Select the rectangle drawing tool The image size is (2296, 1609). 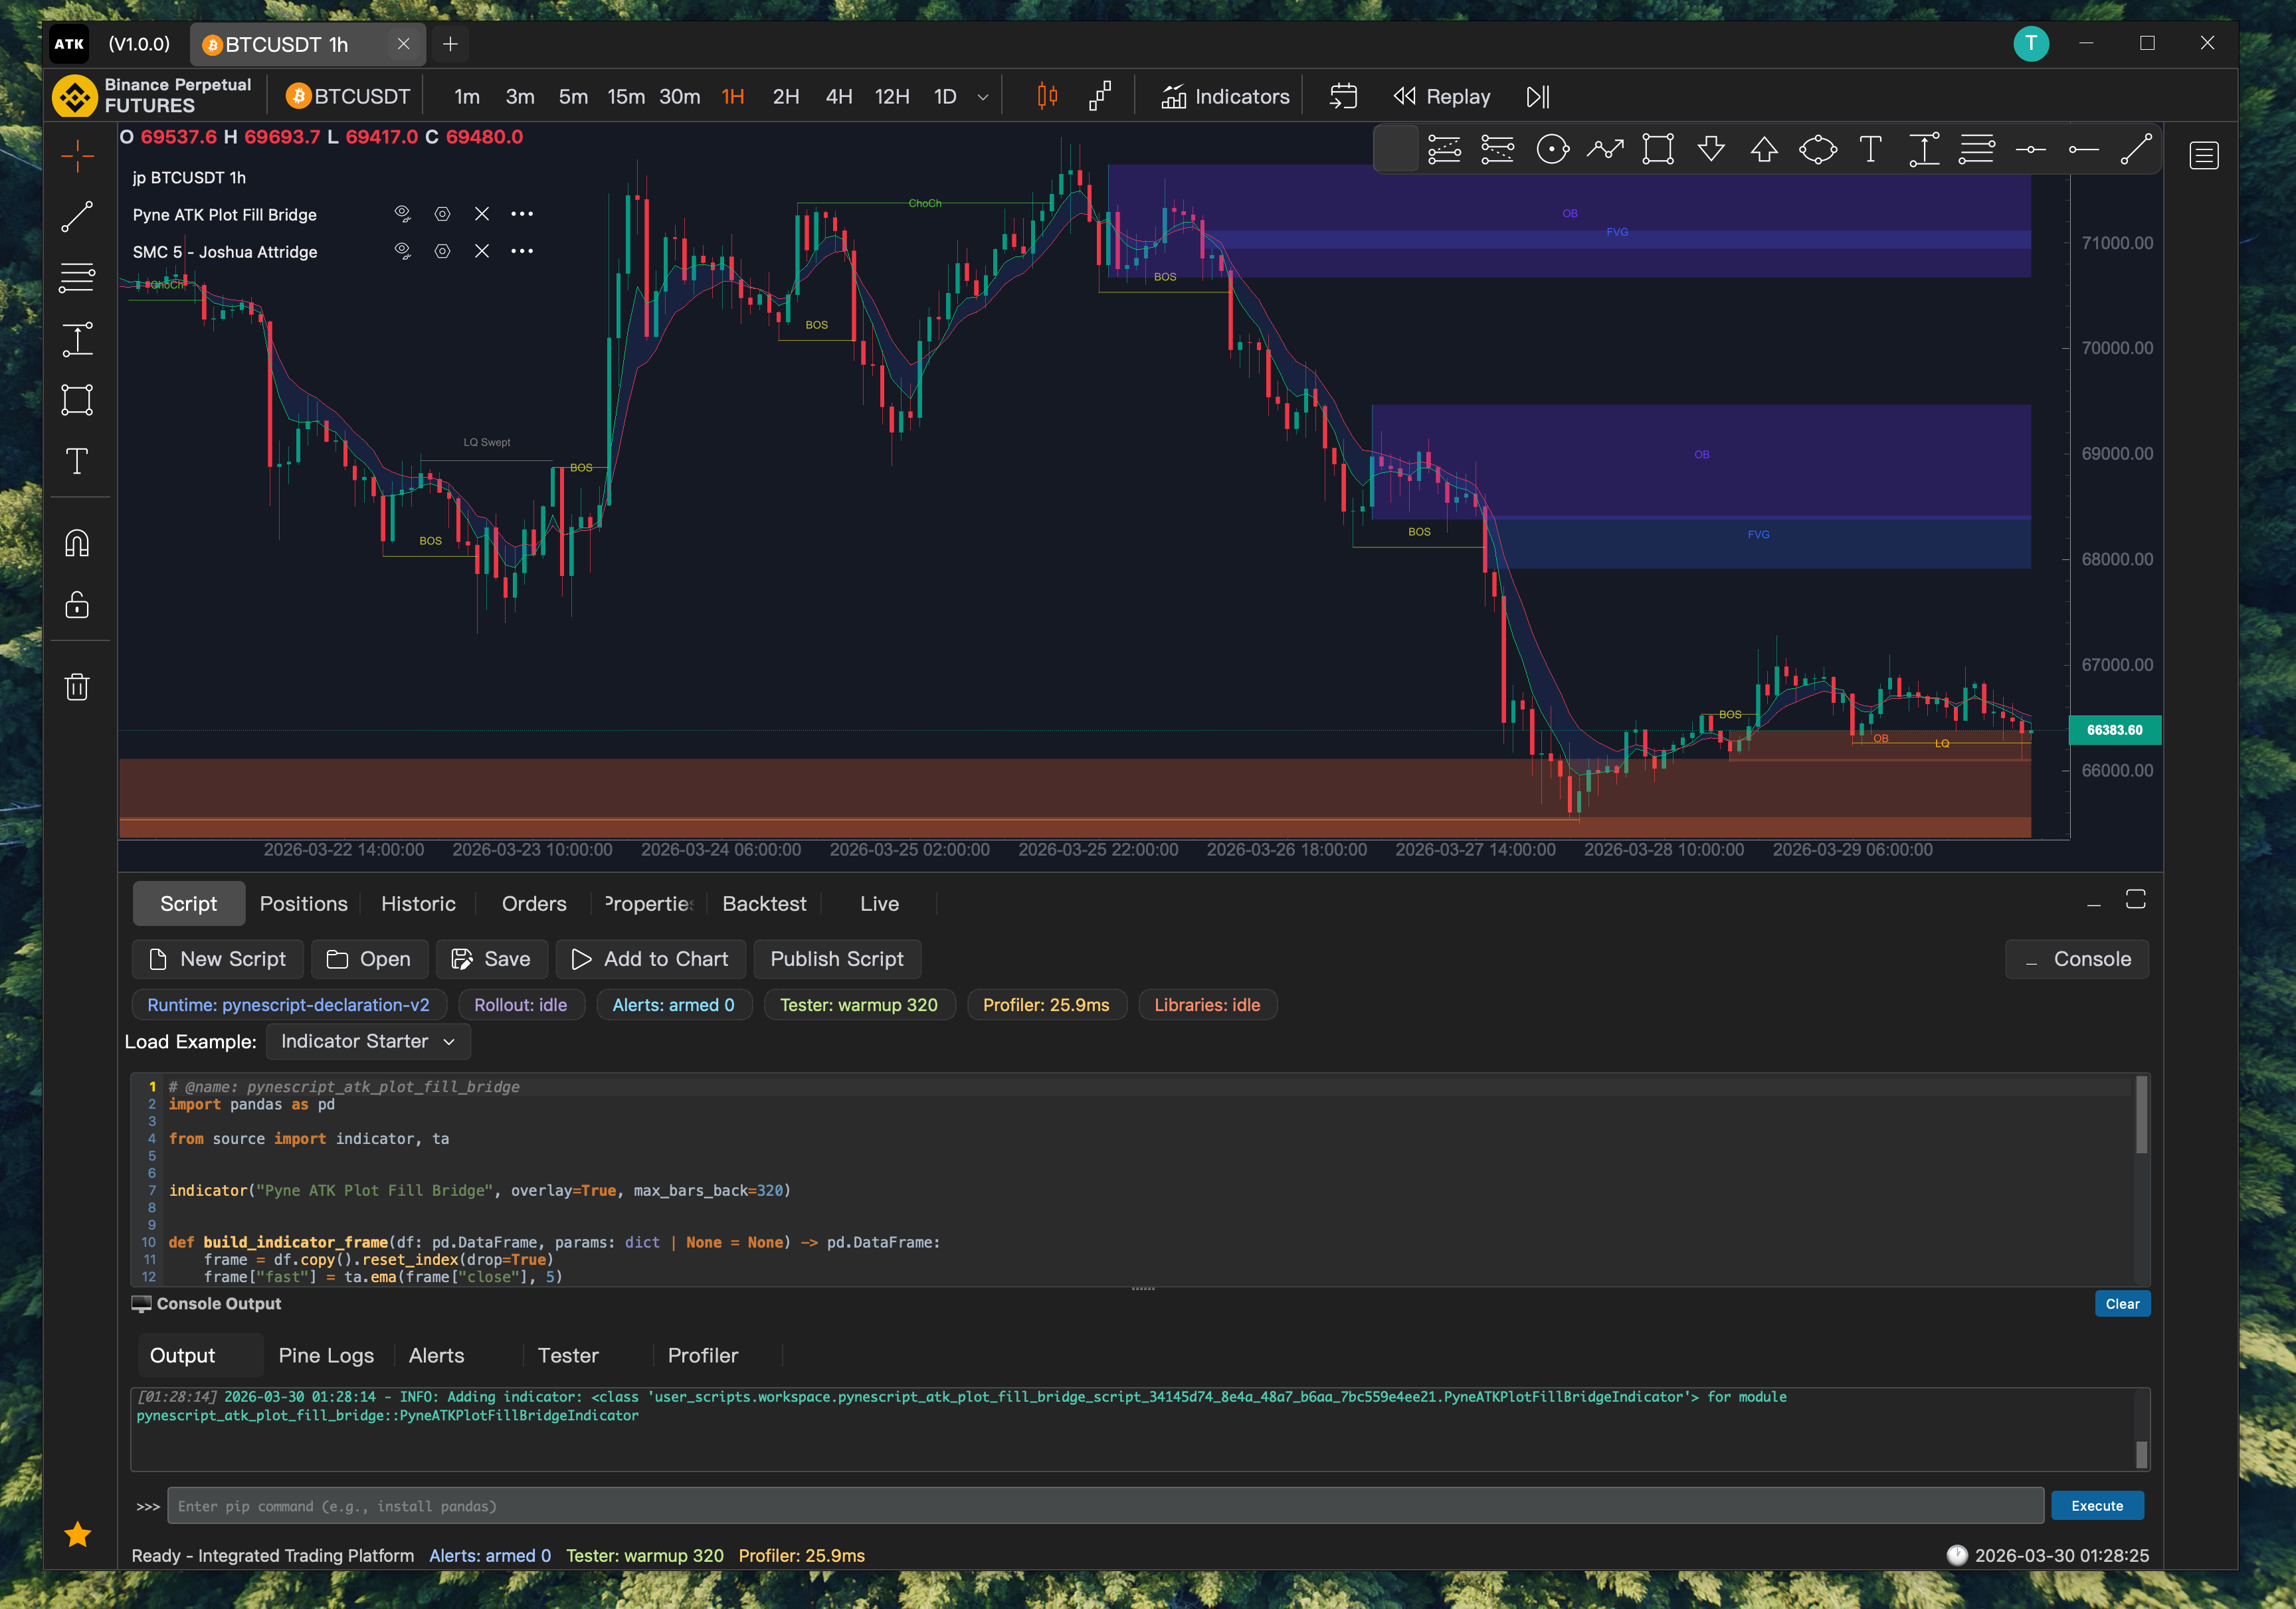[78, 399]
